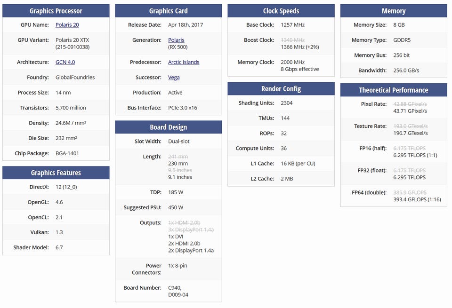Click the 'GDDR5' memory type value
Viewport: 452px width, 308px height.
click(402, 40)
